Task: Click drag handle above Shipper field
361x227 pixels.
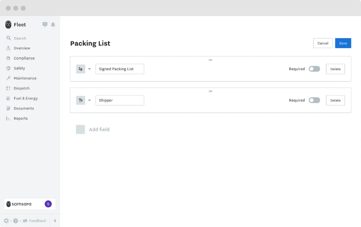Action: (x=210, y=91)
